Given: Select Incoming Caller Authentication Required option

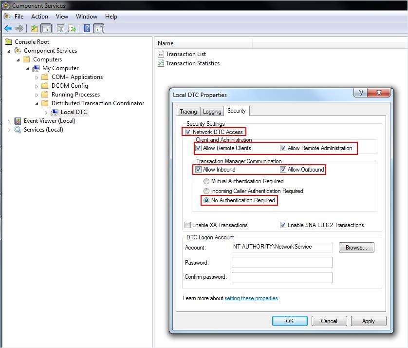Looking at the screenshot, I should click(x=206, y=191).
